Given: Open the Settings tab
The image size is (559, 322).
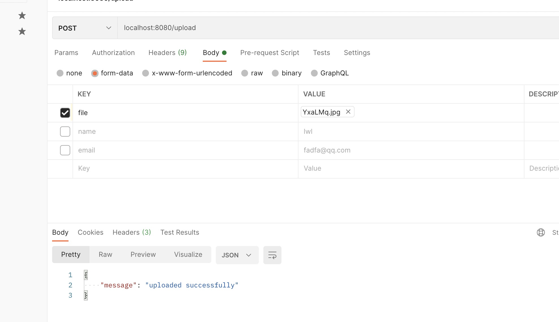Looking at the screenshot, I should point(357,53).
